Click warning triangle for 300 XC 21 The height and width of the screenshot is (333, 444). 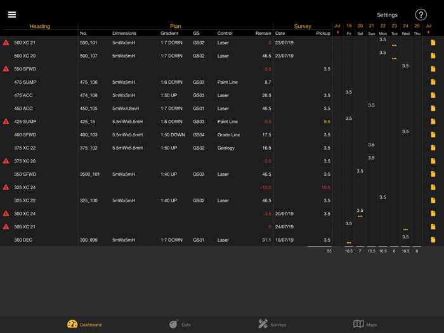tap(6, 227)
